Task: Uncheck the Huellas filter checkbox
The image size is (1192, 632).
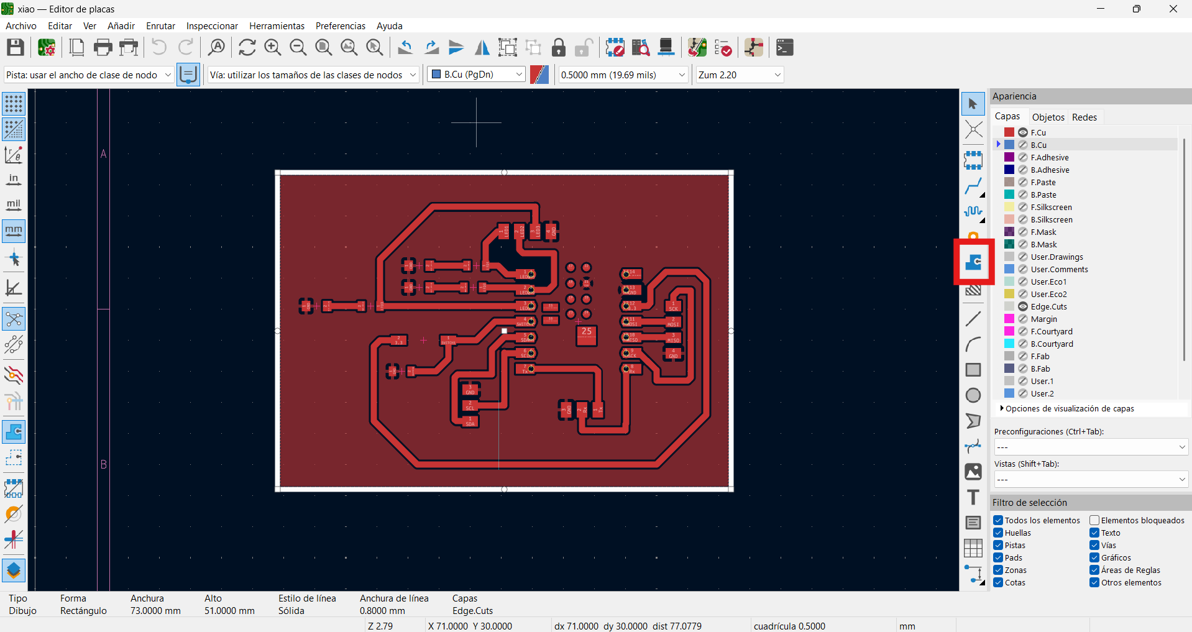Action: tap(998, 533)
